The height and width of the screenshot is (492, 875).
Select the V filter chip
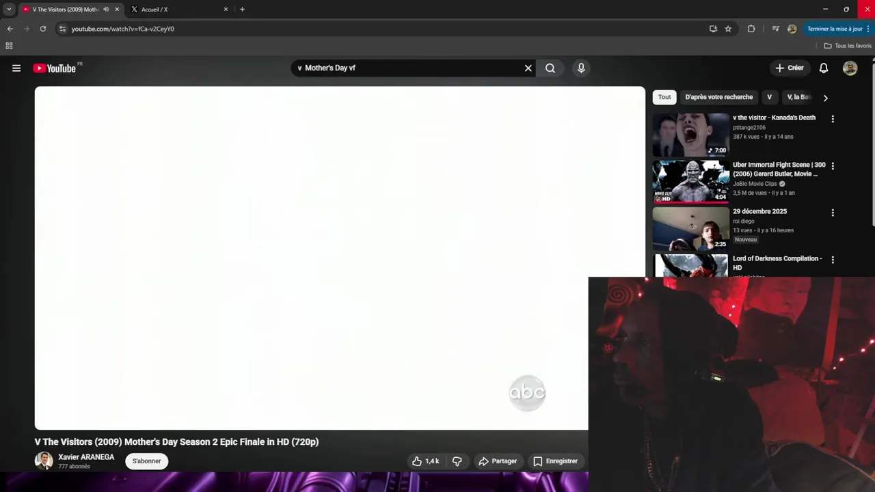point(769,97)
